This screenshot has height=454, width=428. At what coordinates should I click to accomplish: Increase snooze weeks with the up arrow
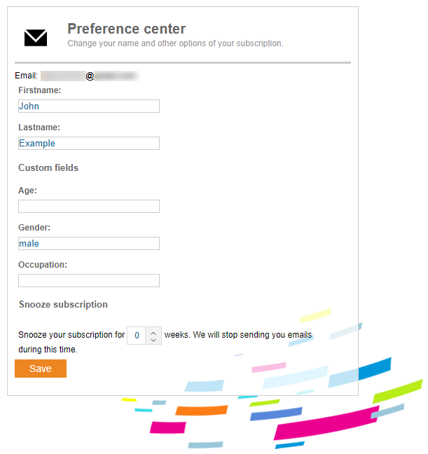pyautogui.click(x=153, y=332)
